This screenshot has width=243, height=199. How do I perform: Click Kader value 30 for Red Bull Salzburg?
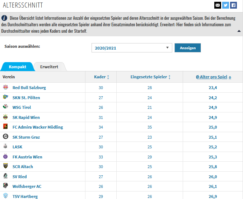click(101, 88)
